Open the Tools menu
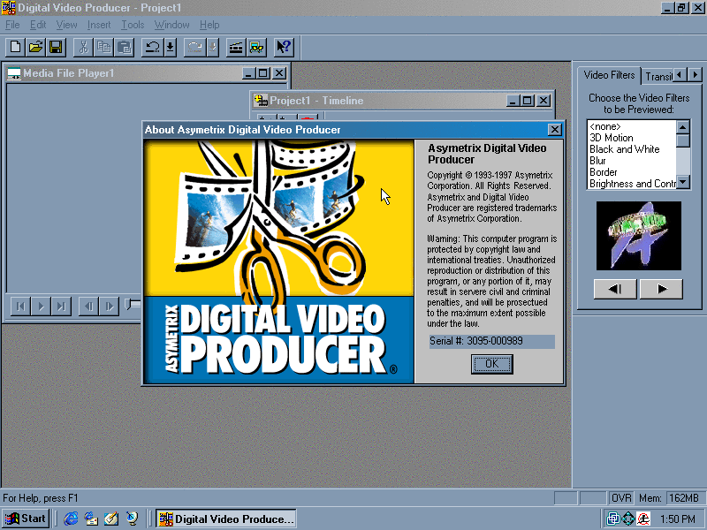707x530 pixels. [x=133, y=25]
